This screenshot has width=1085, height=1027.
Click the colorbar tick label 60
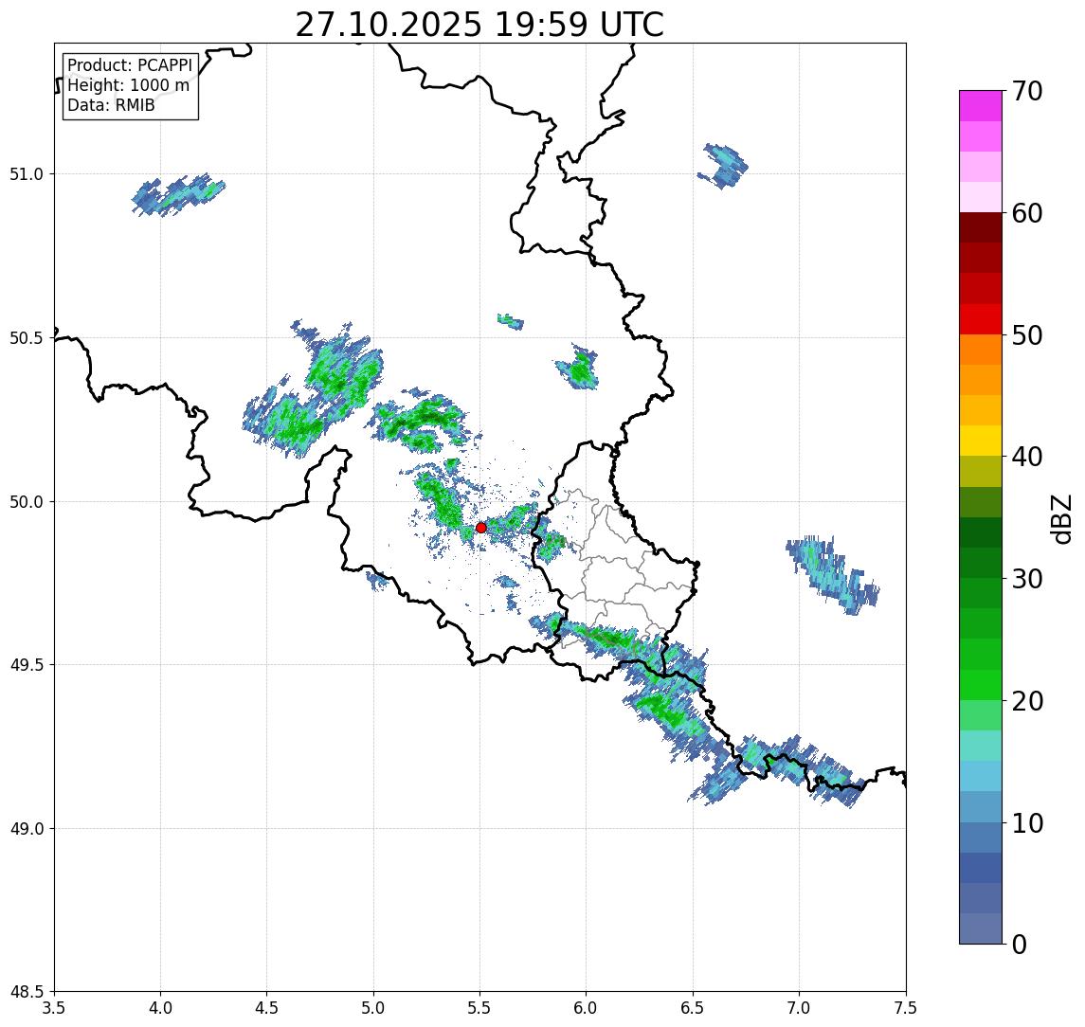tap(1027, 213)
